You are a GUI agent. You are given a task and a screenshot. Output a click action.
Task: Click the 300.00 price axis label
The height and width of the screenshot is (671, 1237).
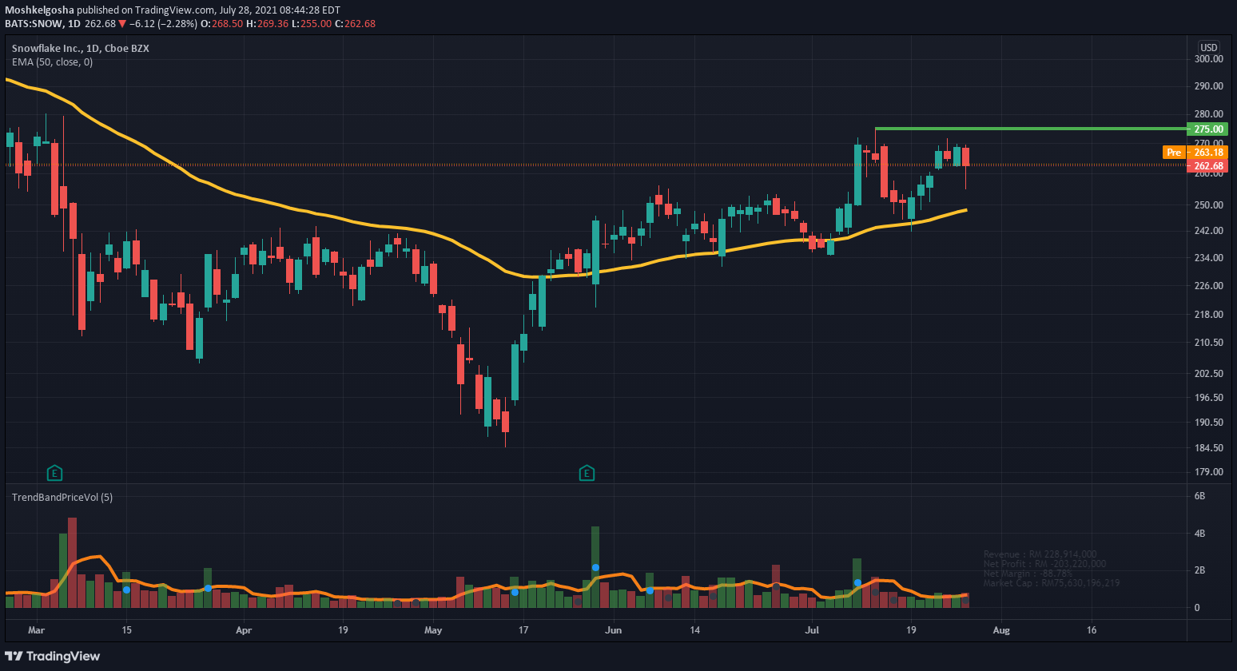(1209, 59)
